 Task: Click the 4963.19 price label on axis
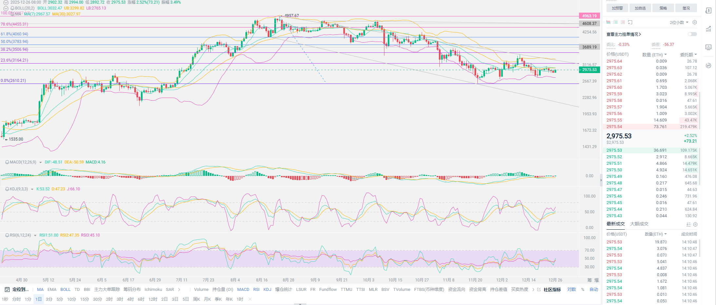pyautogui.click(x=590, y=16)
